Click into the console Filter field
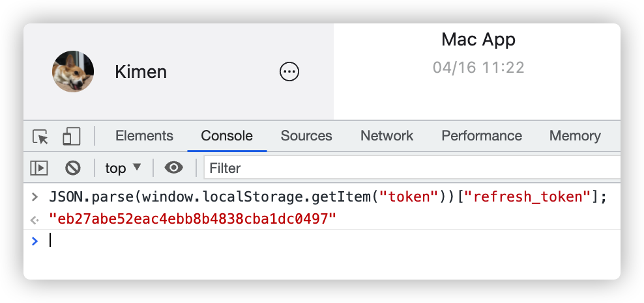The width and height of the screenshot is (644, 303). [411, 168]
